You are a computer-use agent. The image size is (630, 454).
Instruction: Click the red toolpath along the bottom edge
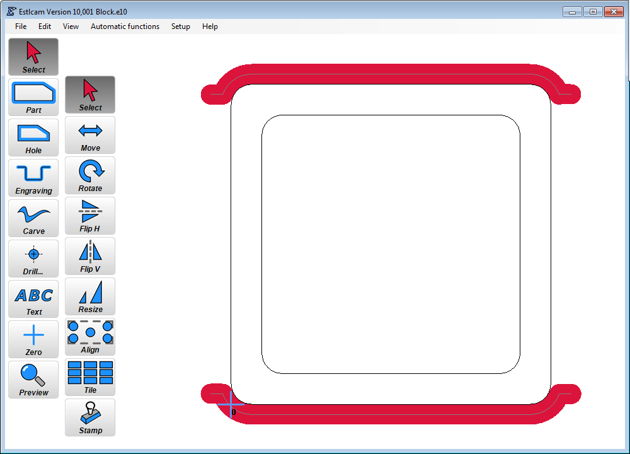391,414
